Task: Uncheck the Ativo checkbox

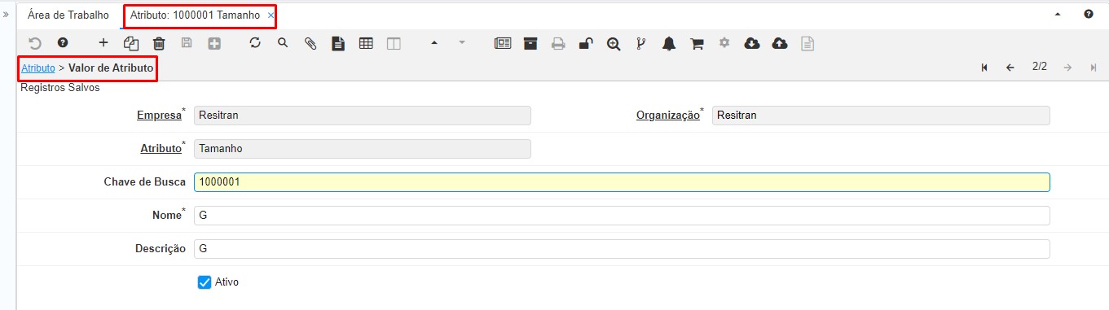Action: coord(205,282)
